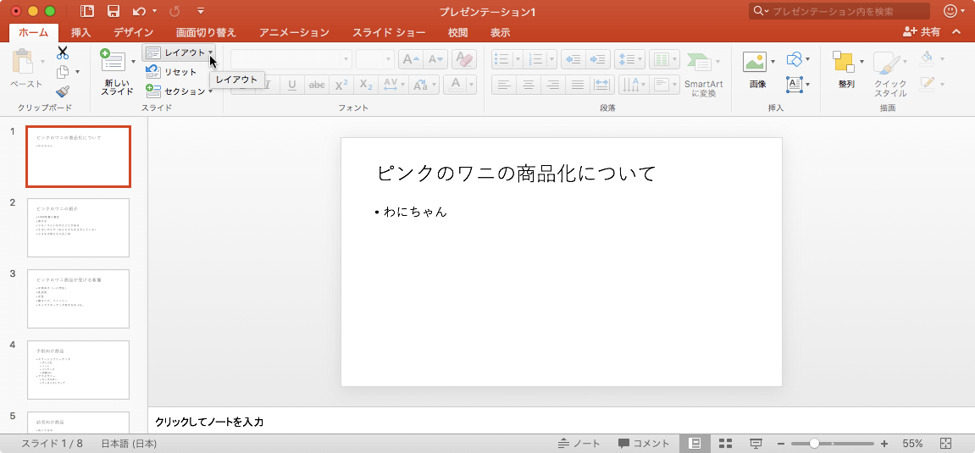Switch to the アニメーション tab
This screenshot has width=975, height=453.
pos(294,32)
